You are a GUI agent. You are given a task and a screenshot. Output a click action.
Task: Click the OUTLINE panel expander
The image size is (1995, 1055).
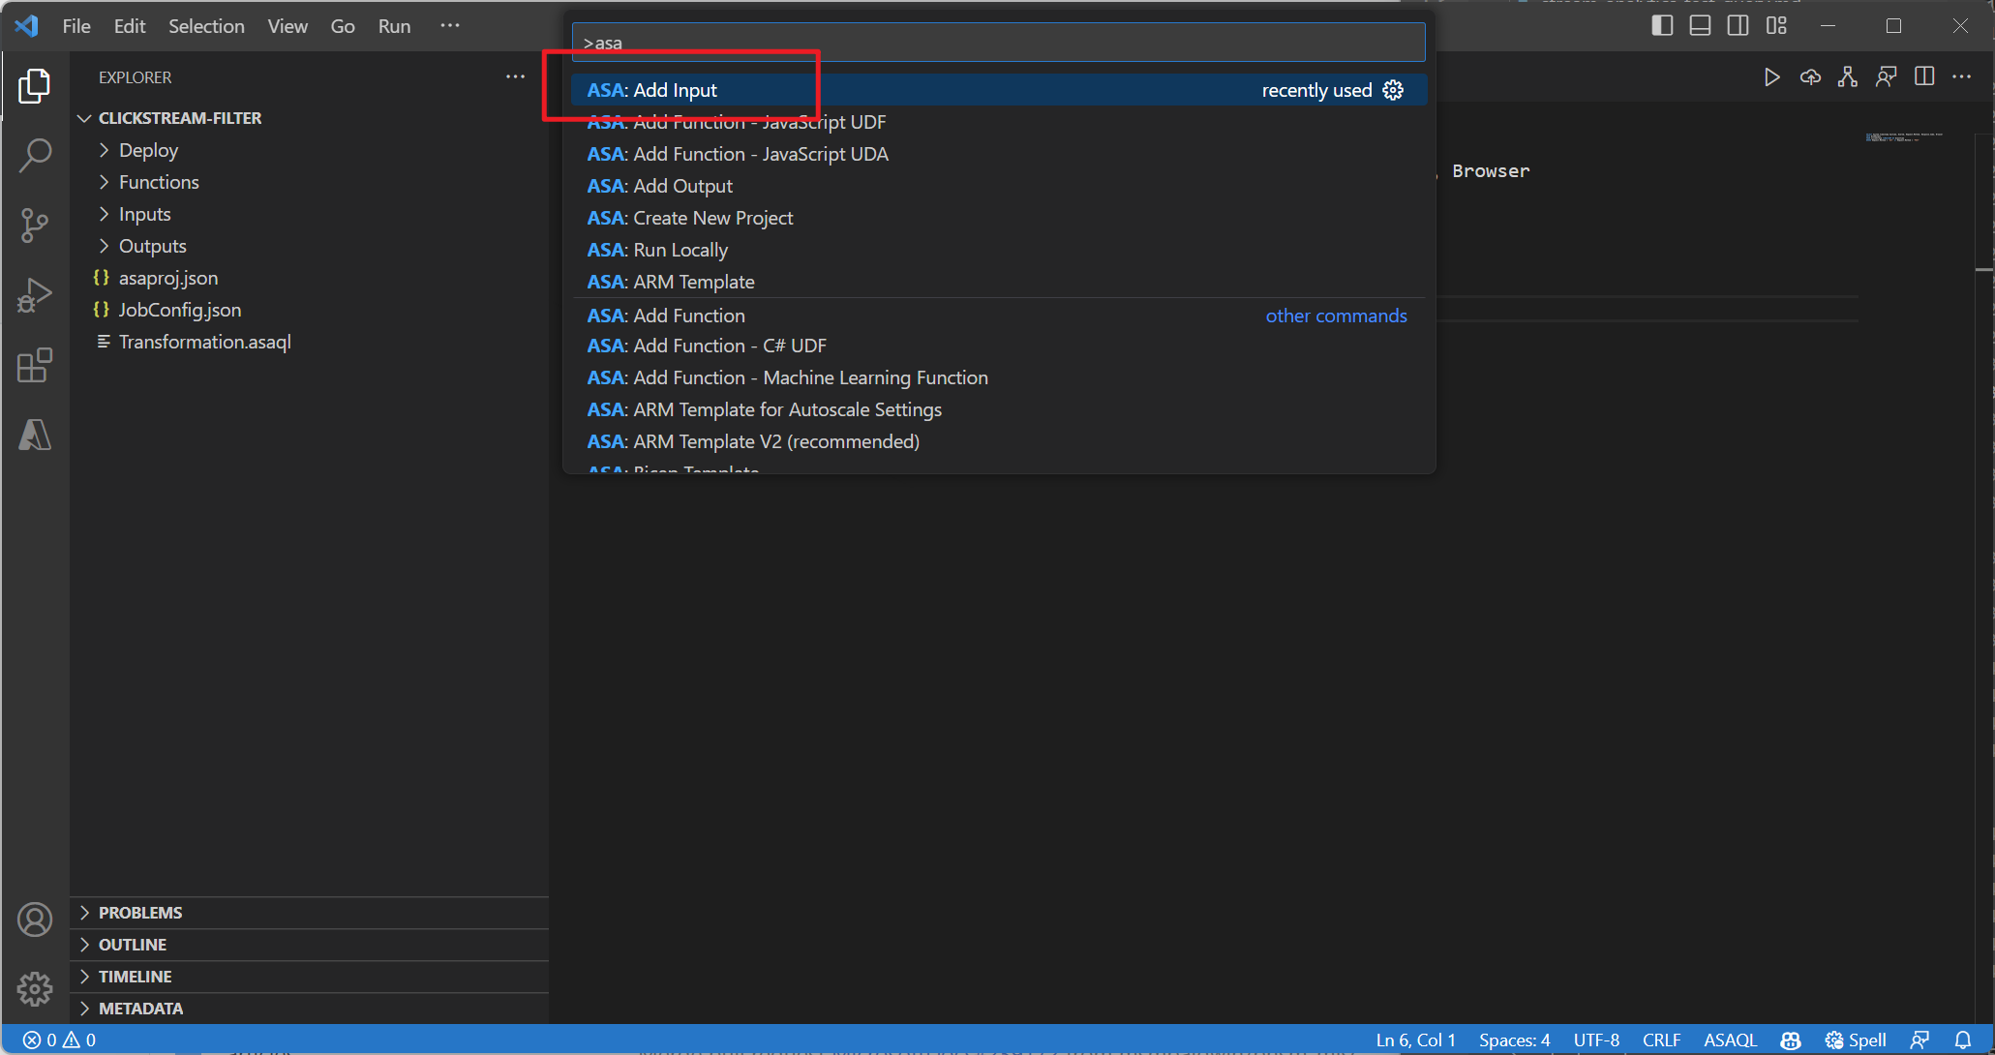pyautogui.click(x=84, y=945)
